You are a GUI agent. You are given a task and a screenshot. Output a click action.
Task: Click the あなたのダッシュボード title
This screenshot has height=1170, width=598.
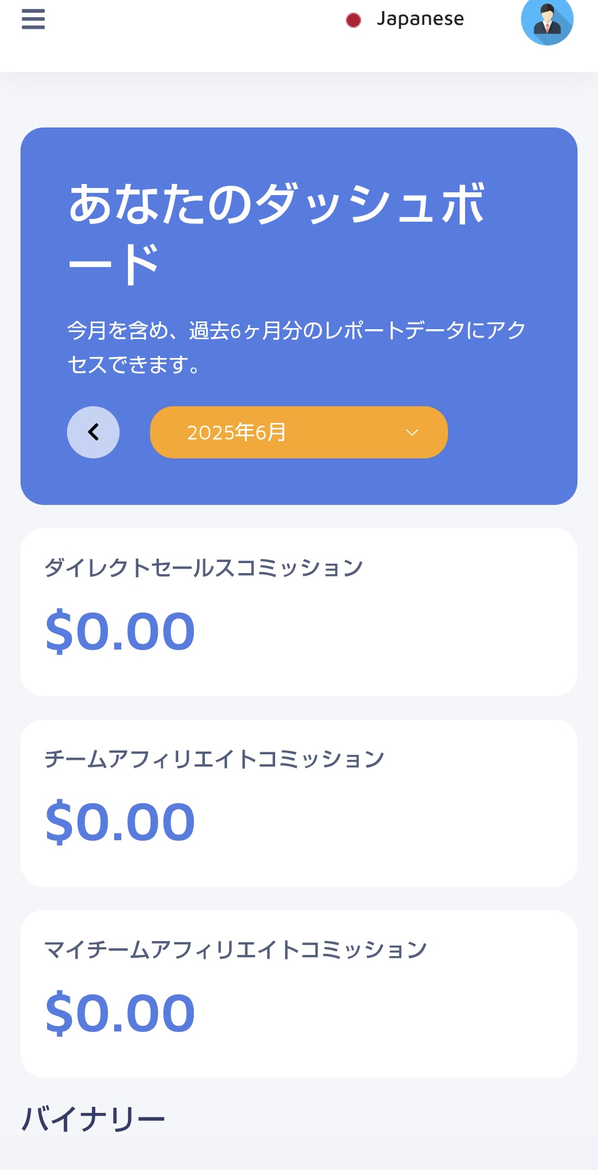point(277,233)
